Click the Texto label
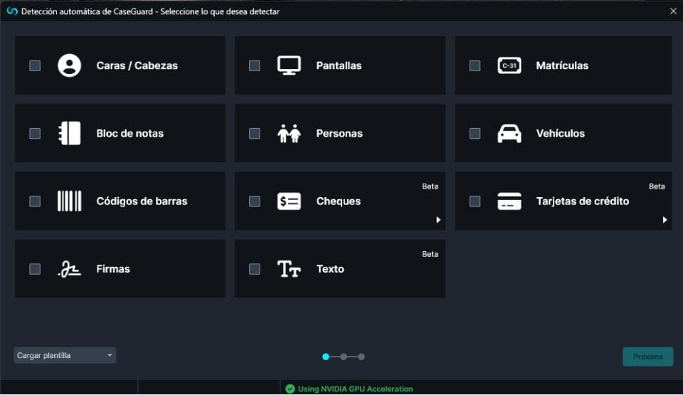 click(330, 269)
